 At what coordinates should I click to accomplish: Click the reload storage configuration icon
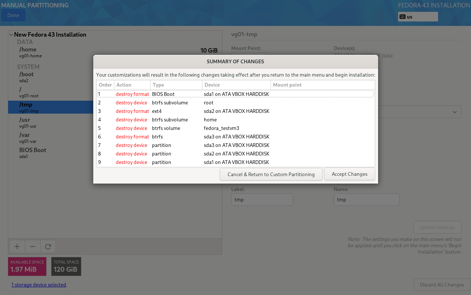[48, 247]
